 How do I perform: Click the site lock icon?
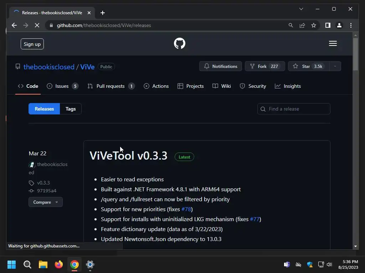(51, 25)
